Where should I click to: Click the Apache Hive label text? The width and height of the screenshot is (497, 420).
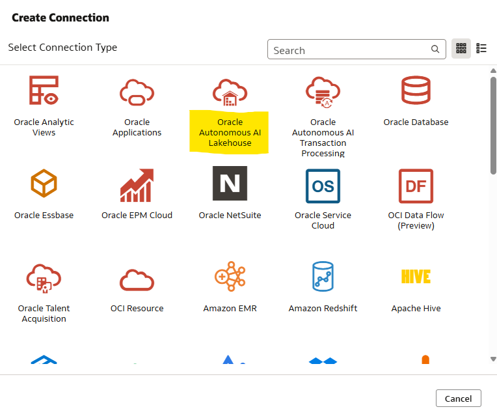tap(416, 309)
